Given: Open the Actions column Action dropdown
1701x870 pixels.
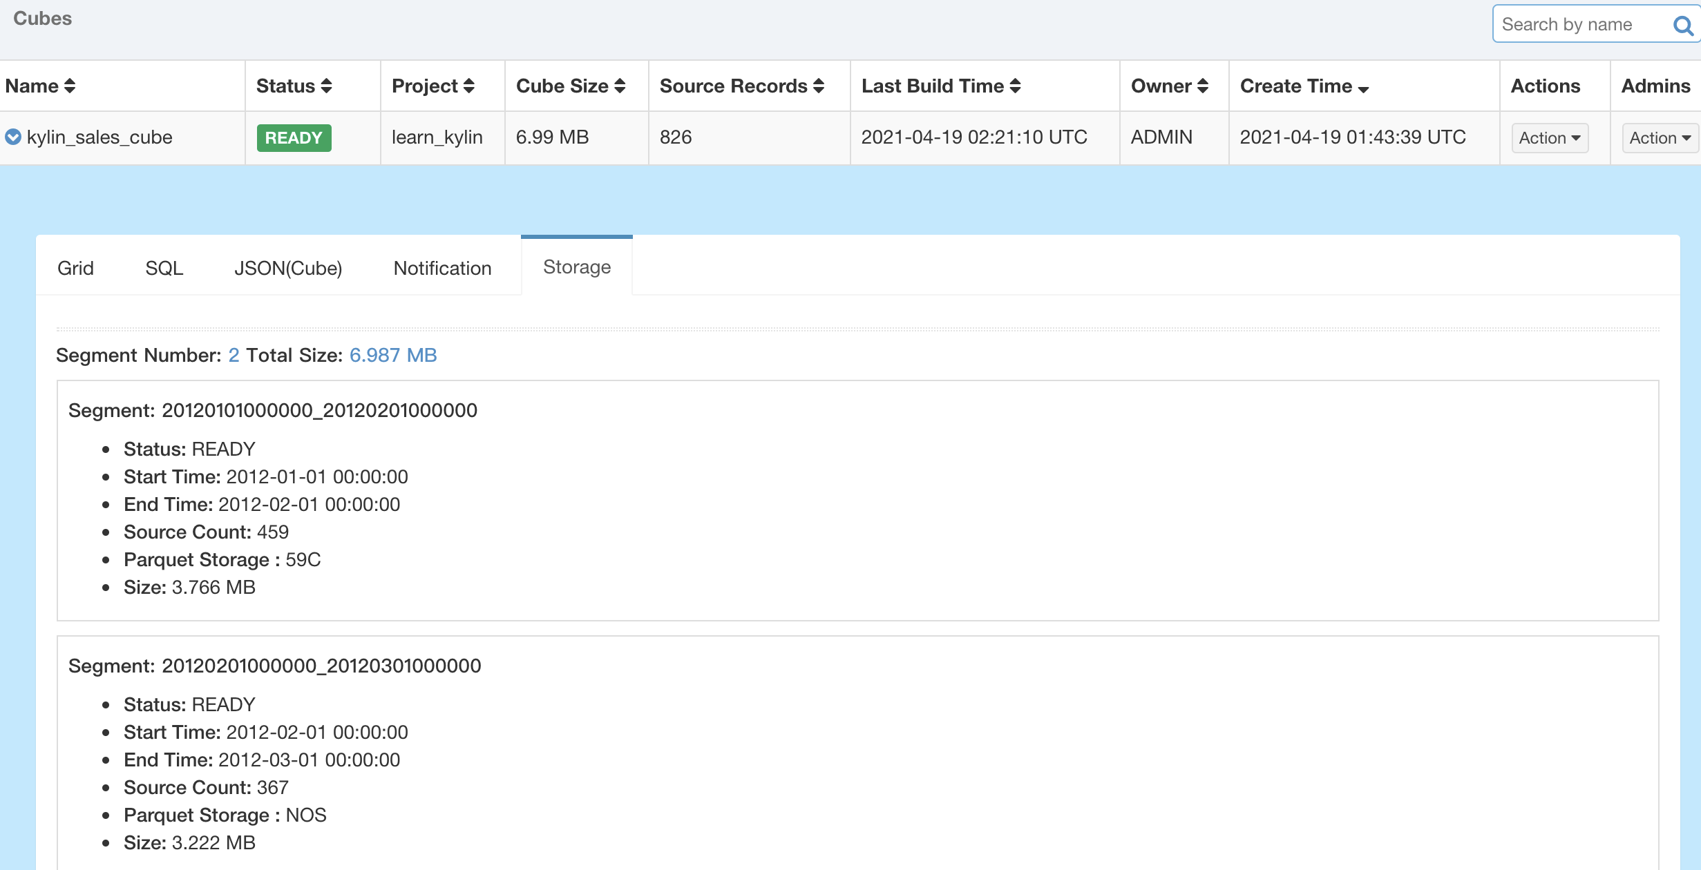Looking at the screenshot, I should click(x=1549, y=138).
